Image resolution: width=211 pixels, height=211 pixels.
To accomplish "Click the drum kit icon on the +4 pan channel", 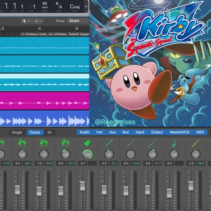I will click(22, 143).
